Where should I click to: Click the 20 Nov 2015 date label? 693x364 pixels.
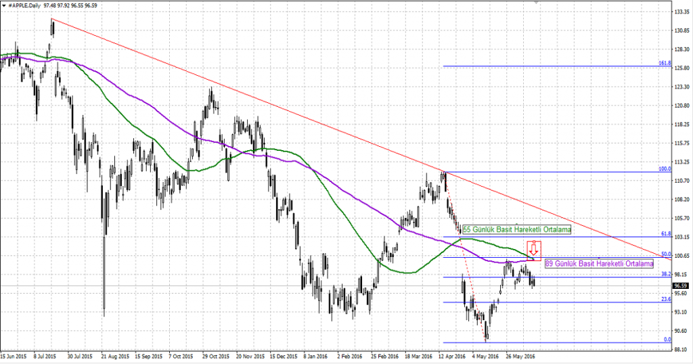tap(250, 356)
